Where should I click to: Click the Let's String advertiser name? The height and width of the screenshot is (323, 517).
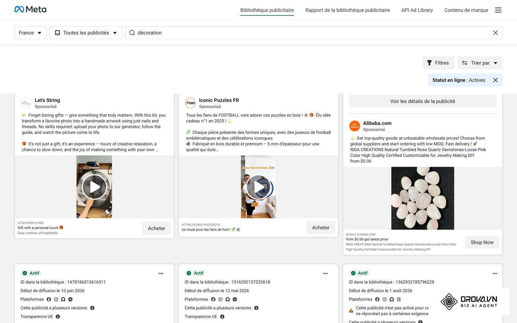click(47, 100)
